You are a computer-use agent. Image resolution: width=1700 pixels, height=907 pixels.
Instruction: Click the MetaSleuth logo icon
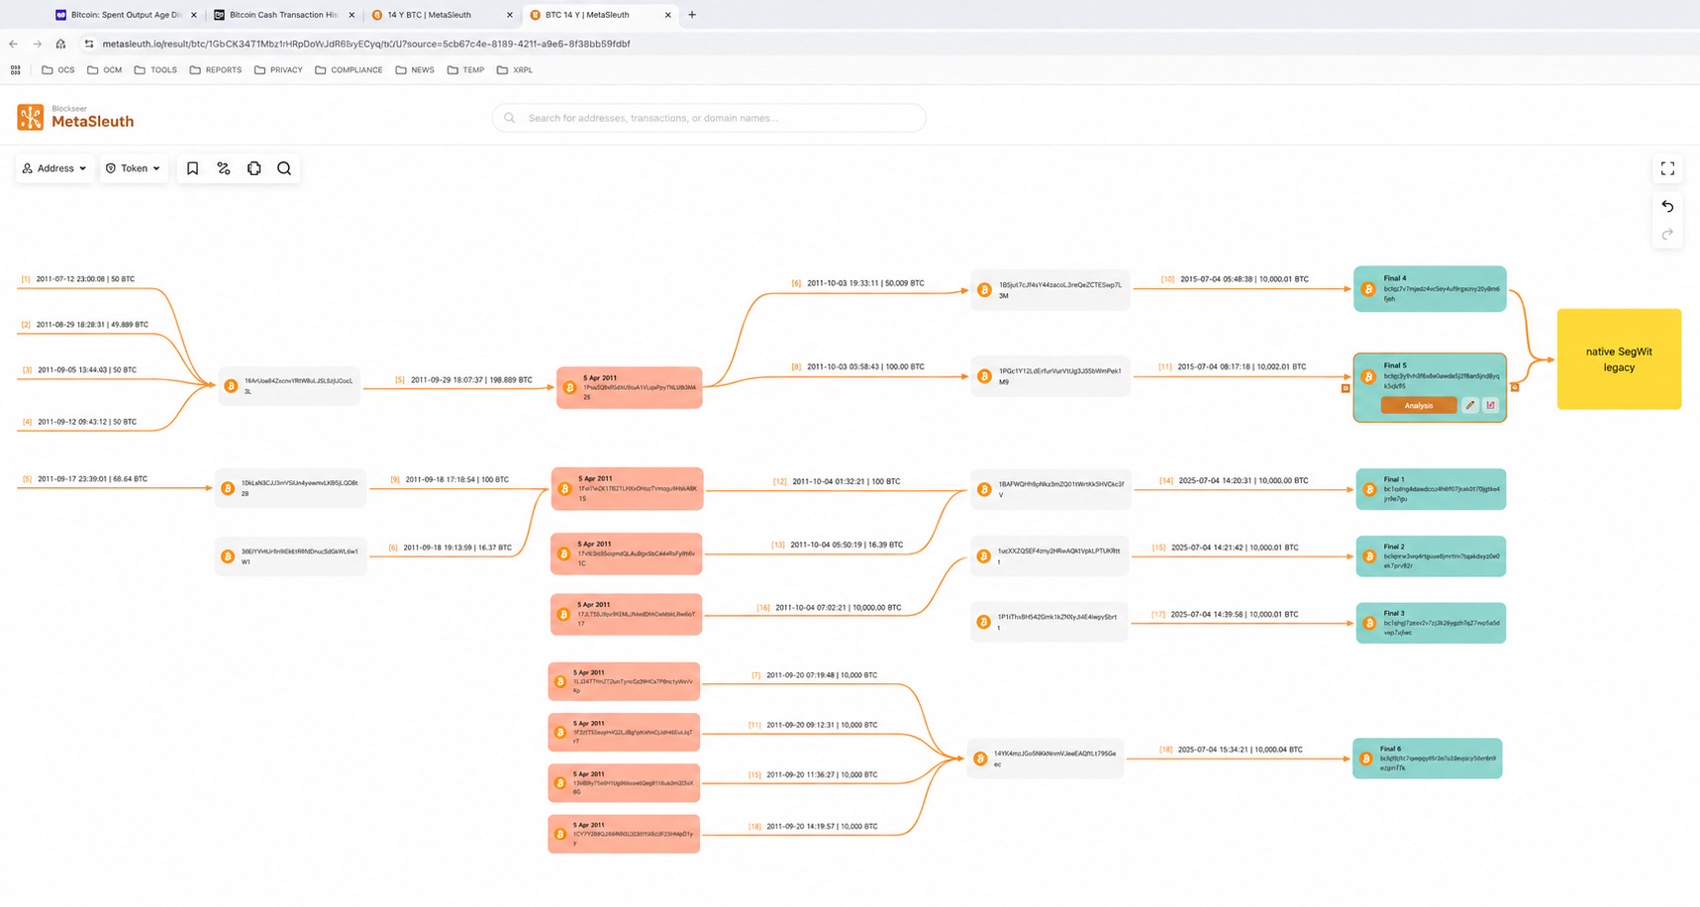tap(31, 117)
